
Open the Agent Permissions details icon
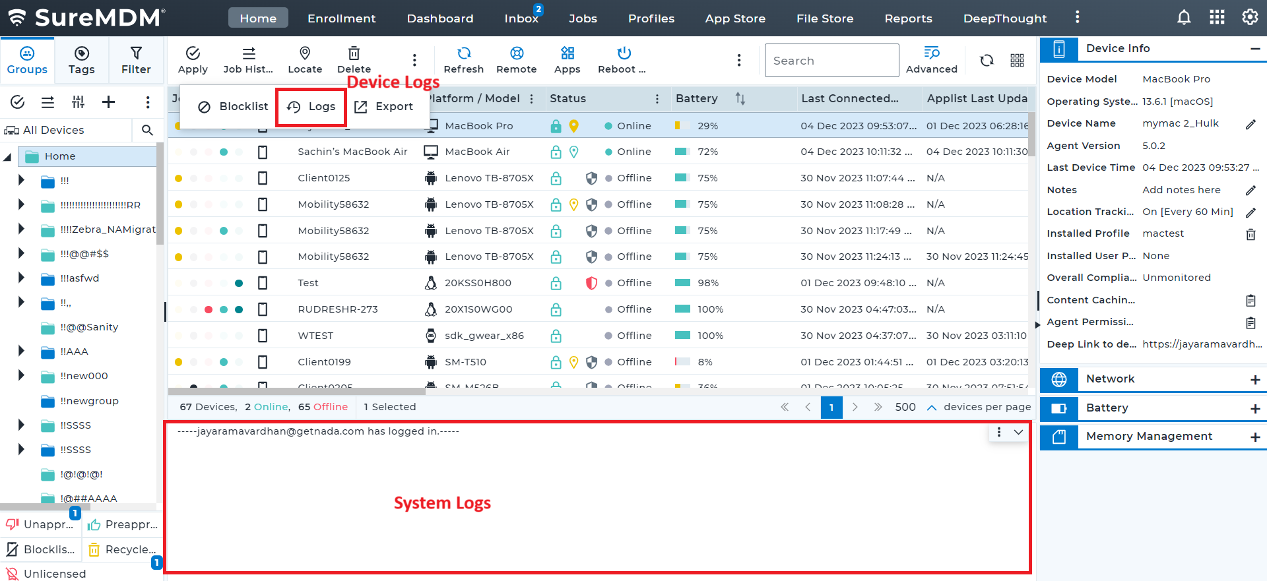[x=1251, y=322]
